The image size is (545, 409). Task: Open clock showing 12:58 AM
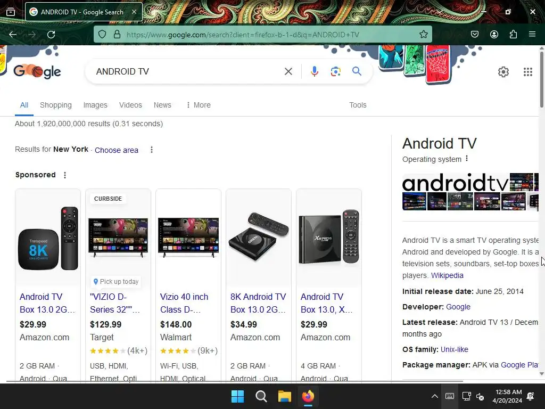507,396
